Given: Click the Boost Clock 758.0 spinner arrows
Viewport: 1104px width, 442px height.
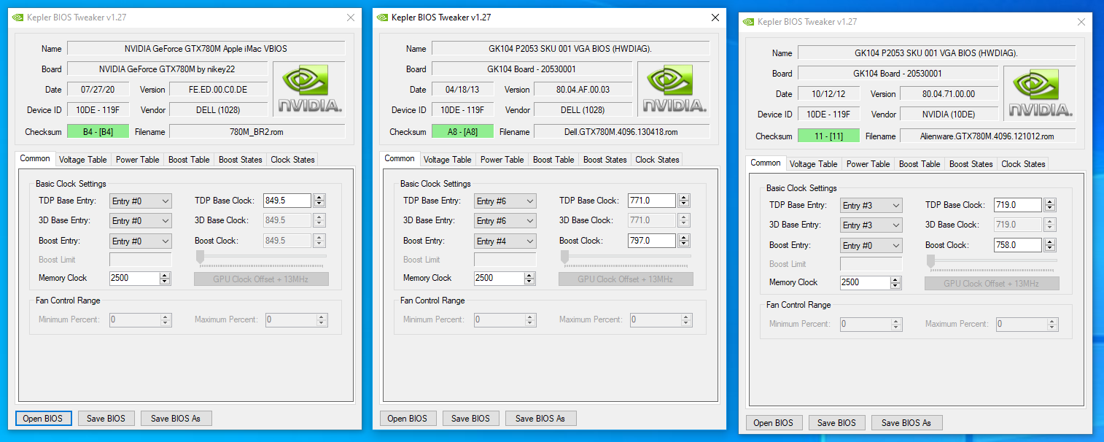Looking at the screenshot, I should pos(1050,245).
